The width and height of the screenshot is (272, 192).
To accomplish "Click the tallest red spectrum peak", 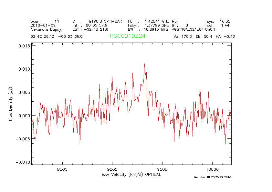I will (x=144, y=64).
